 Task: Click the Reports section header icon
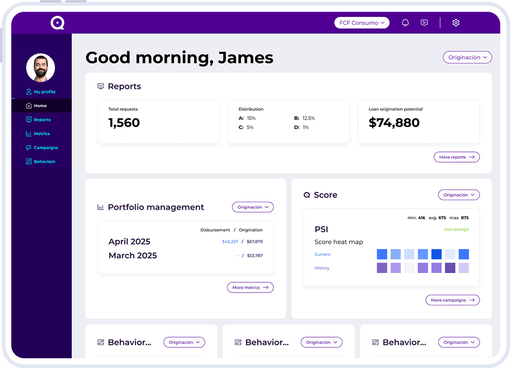101,86
